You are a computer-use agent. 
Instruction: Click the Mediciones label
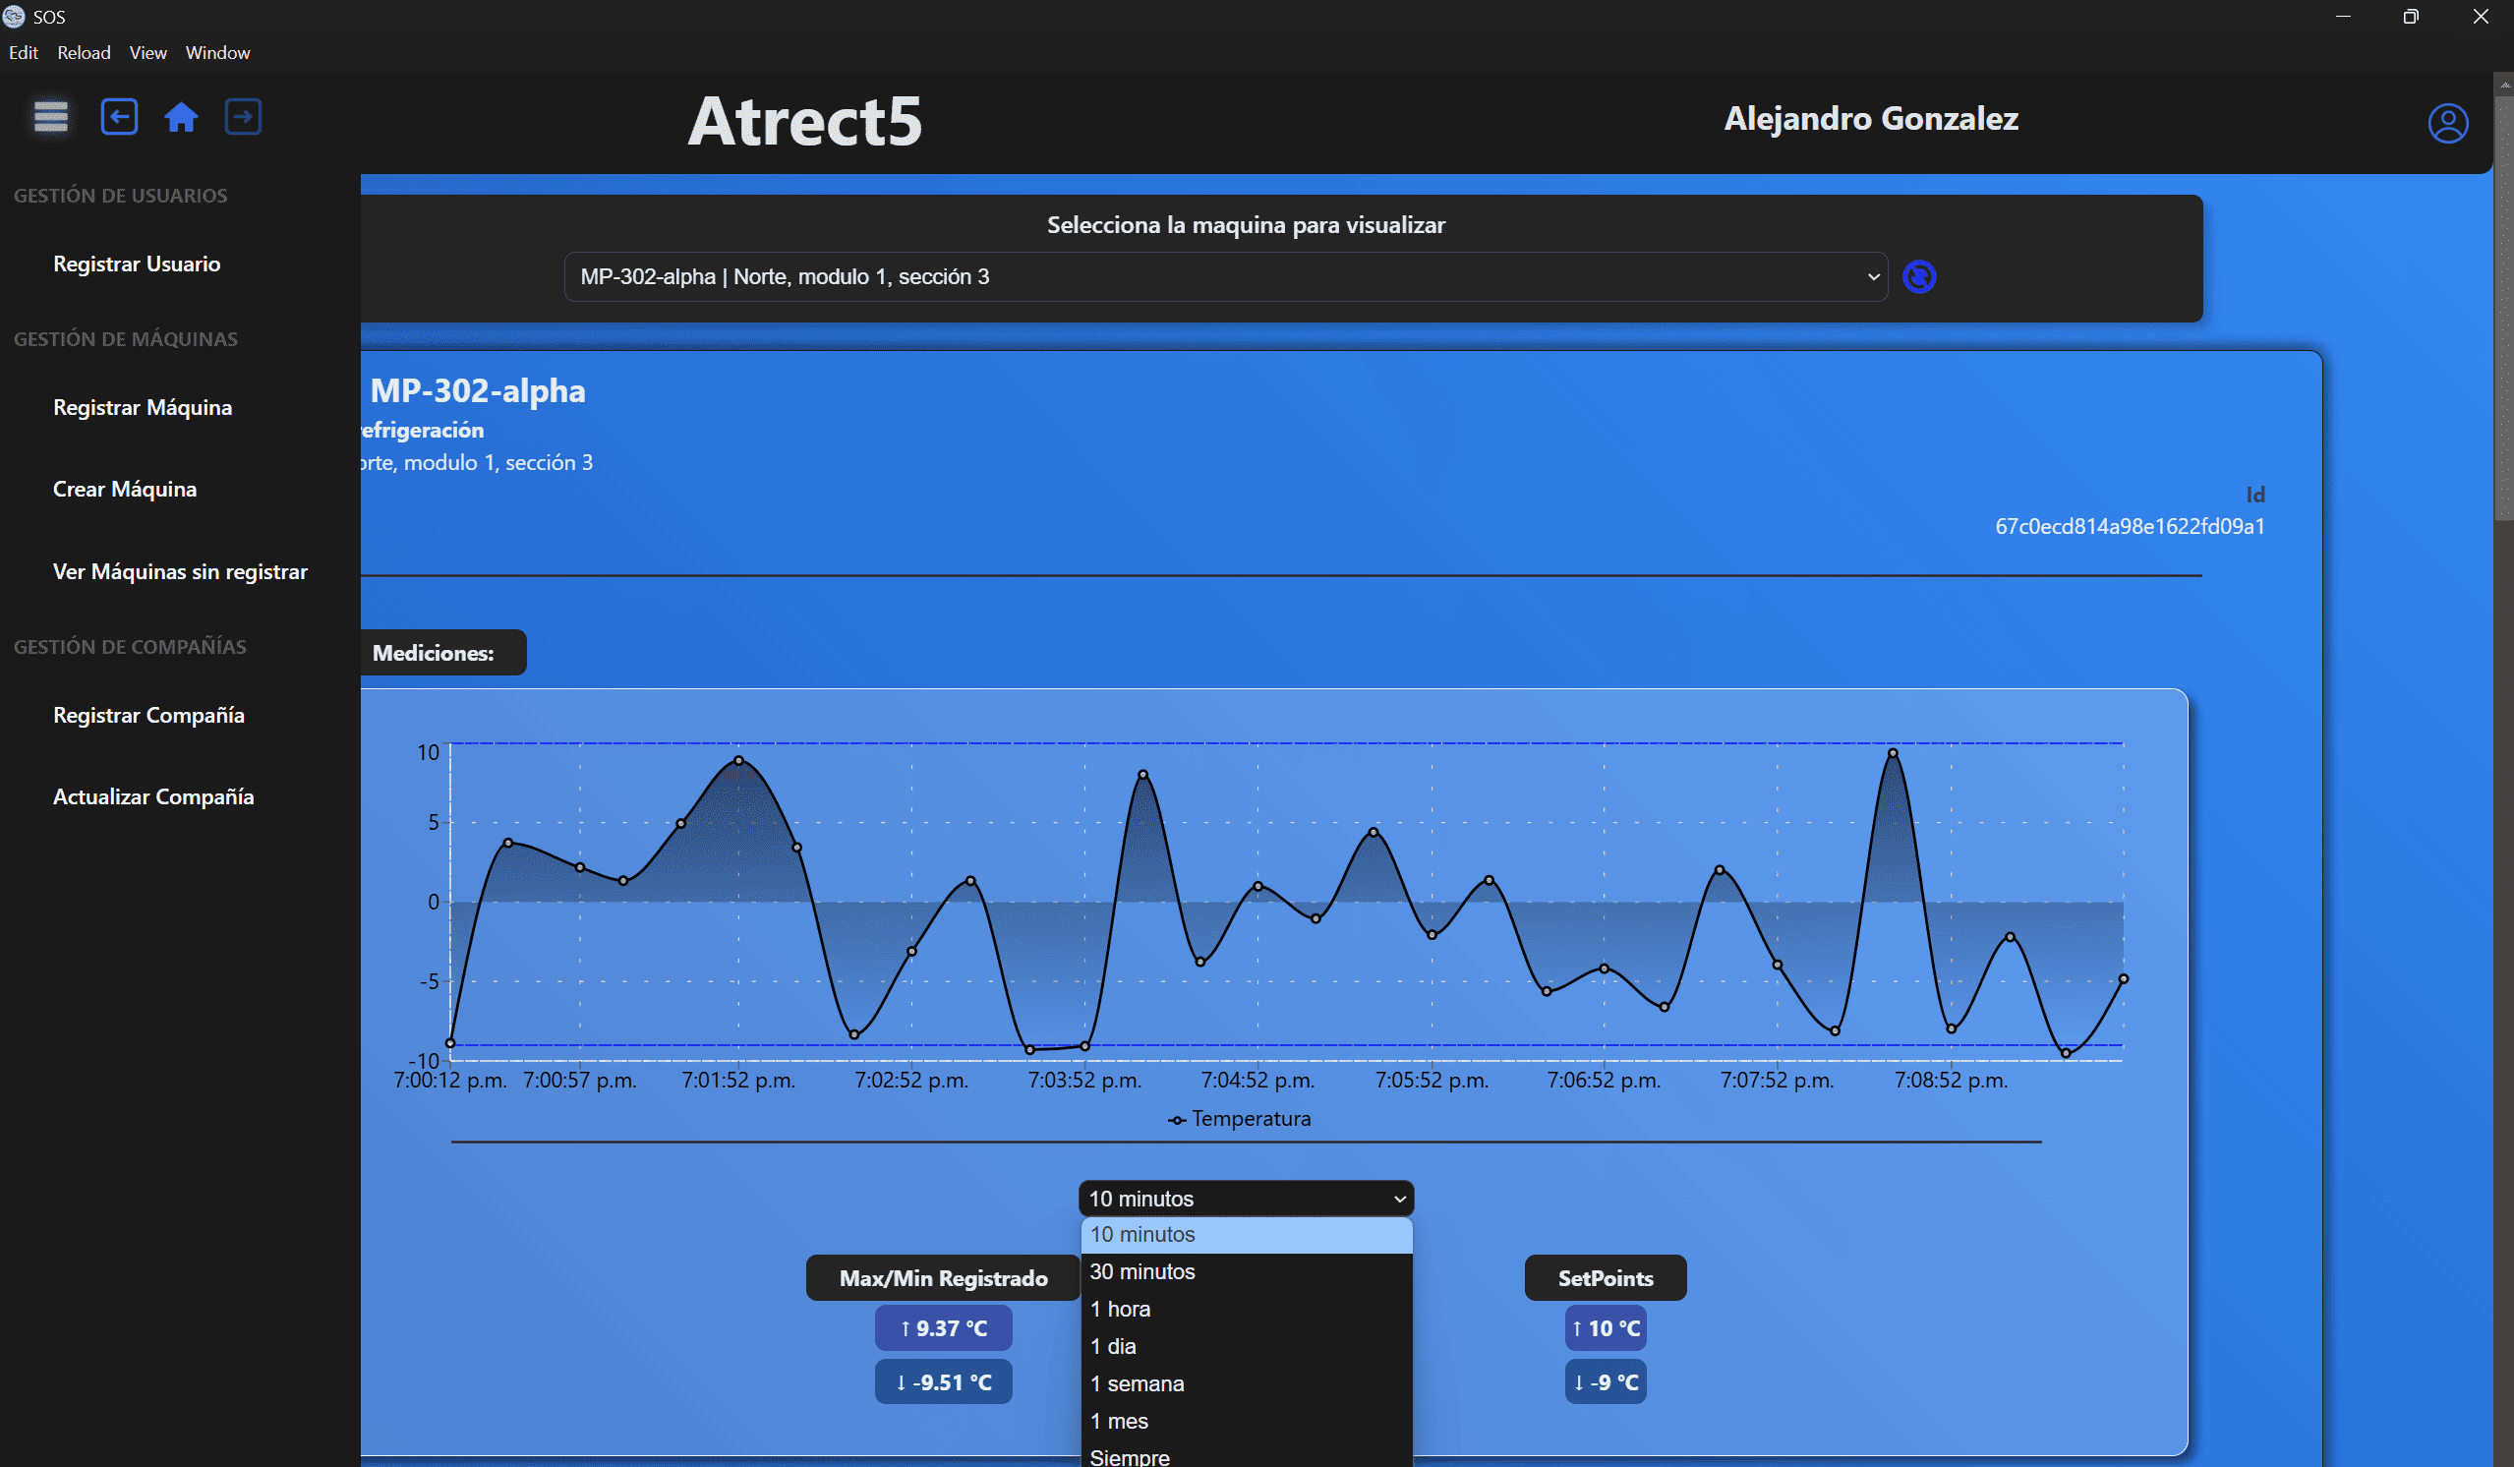(x=433, y=653)
